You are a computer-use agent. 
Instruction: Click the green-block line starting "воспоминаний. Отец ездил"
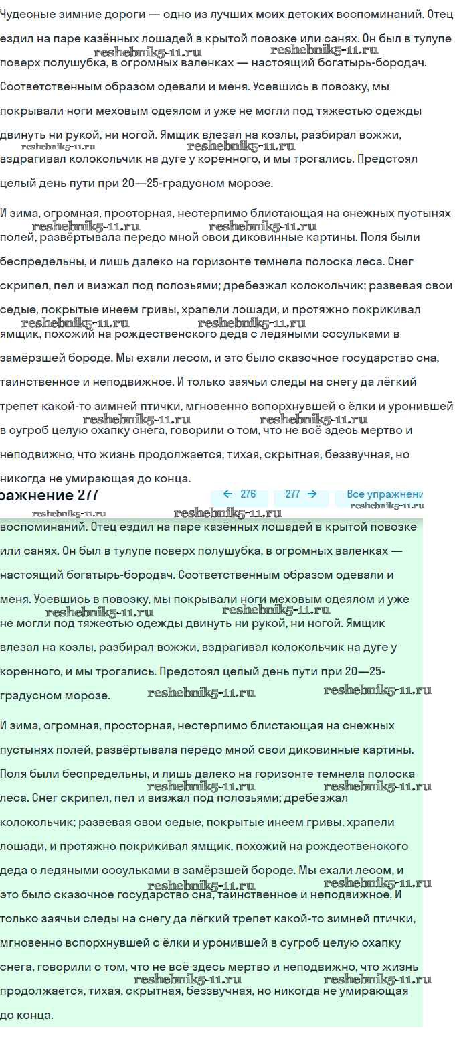coord(209,527)
